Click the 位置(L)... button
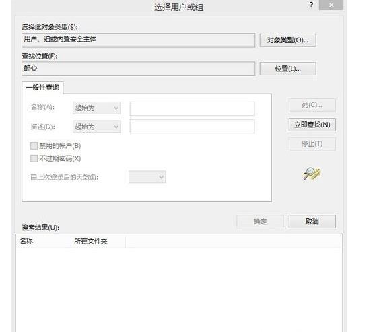Viewport: 379px width, 332px height. [x=287, y=69]
